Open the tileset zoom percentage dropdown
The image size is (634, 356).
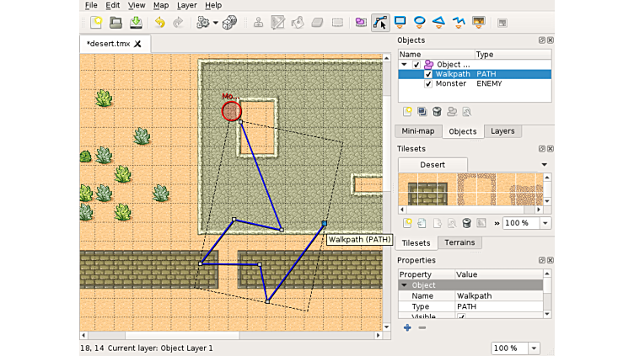point(545,223)
